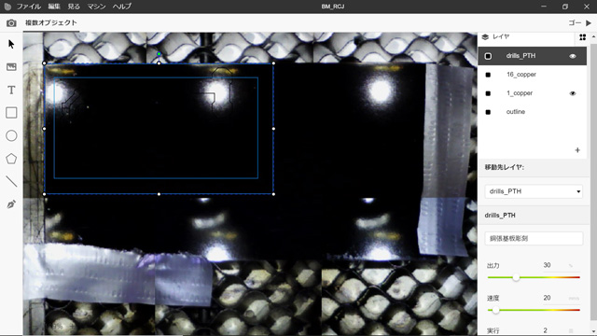Select the outline layer
This screenshot has height=336, width=597.
coord(533,112)
